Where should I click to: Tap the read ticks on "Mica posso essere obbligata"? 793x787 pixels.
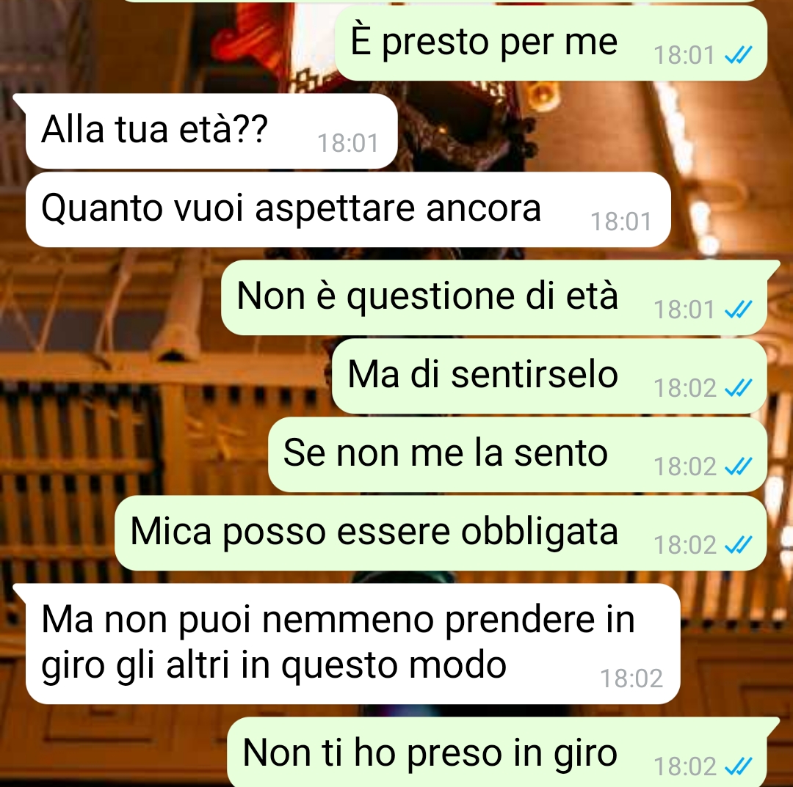coord(739,545)
